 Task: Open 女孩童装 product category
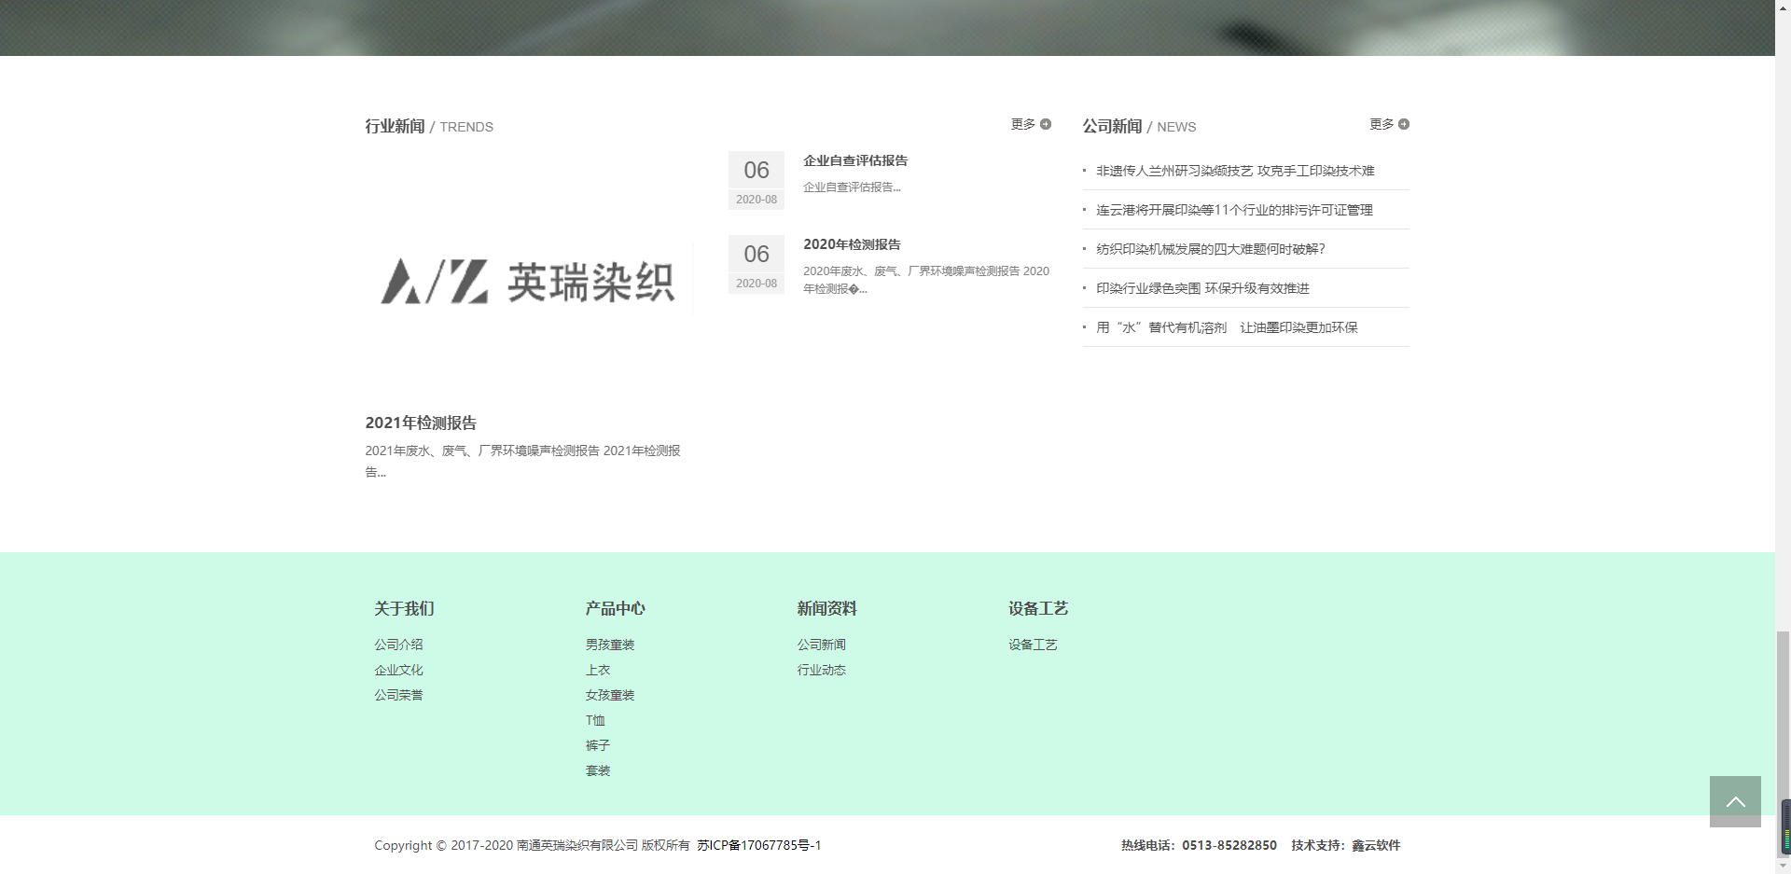(610, 695)
